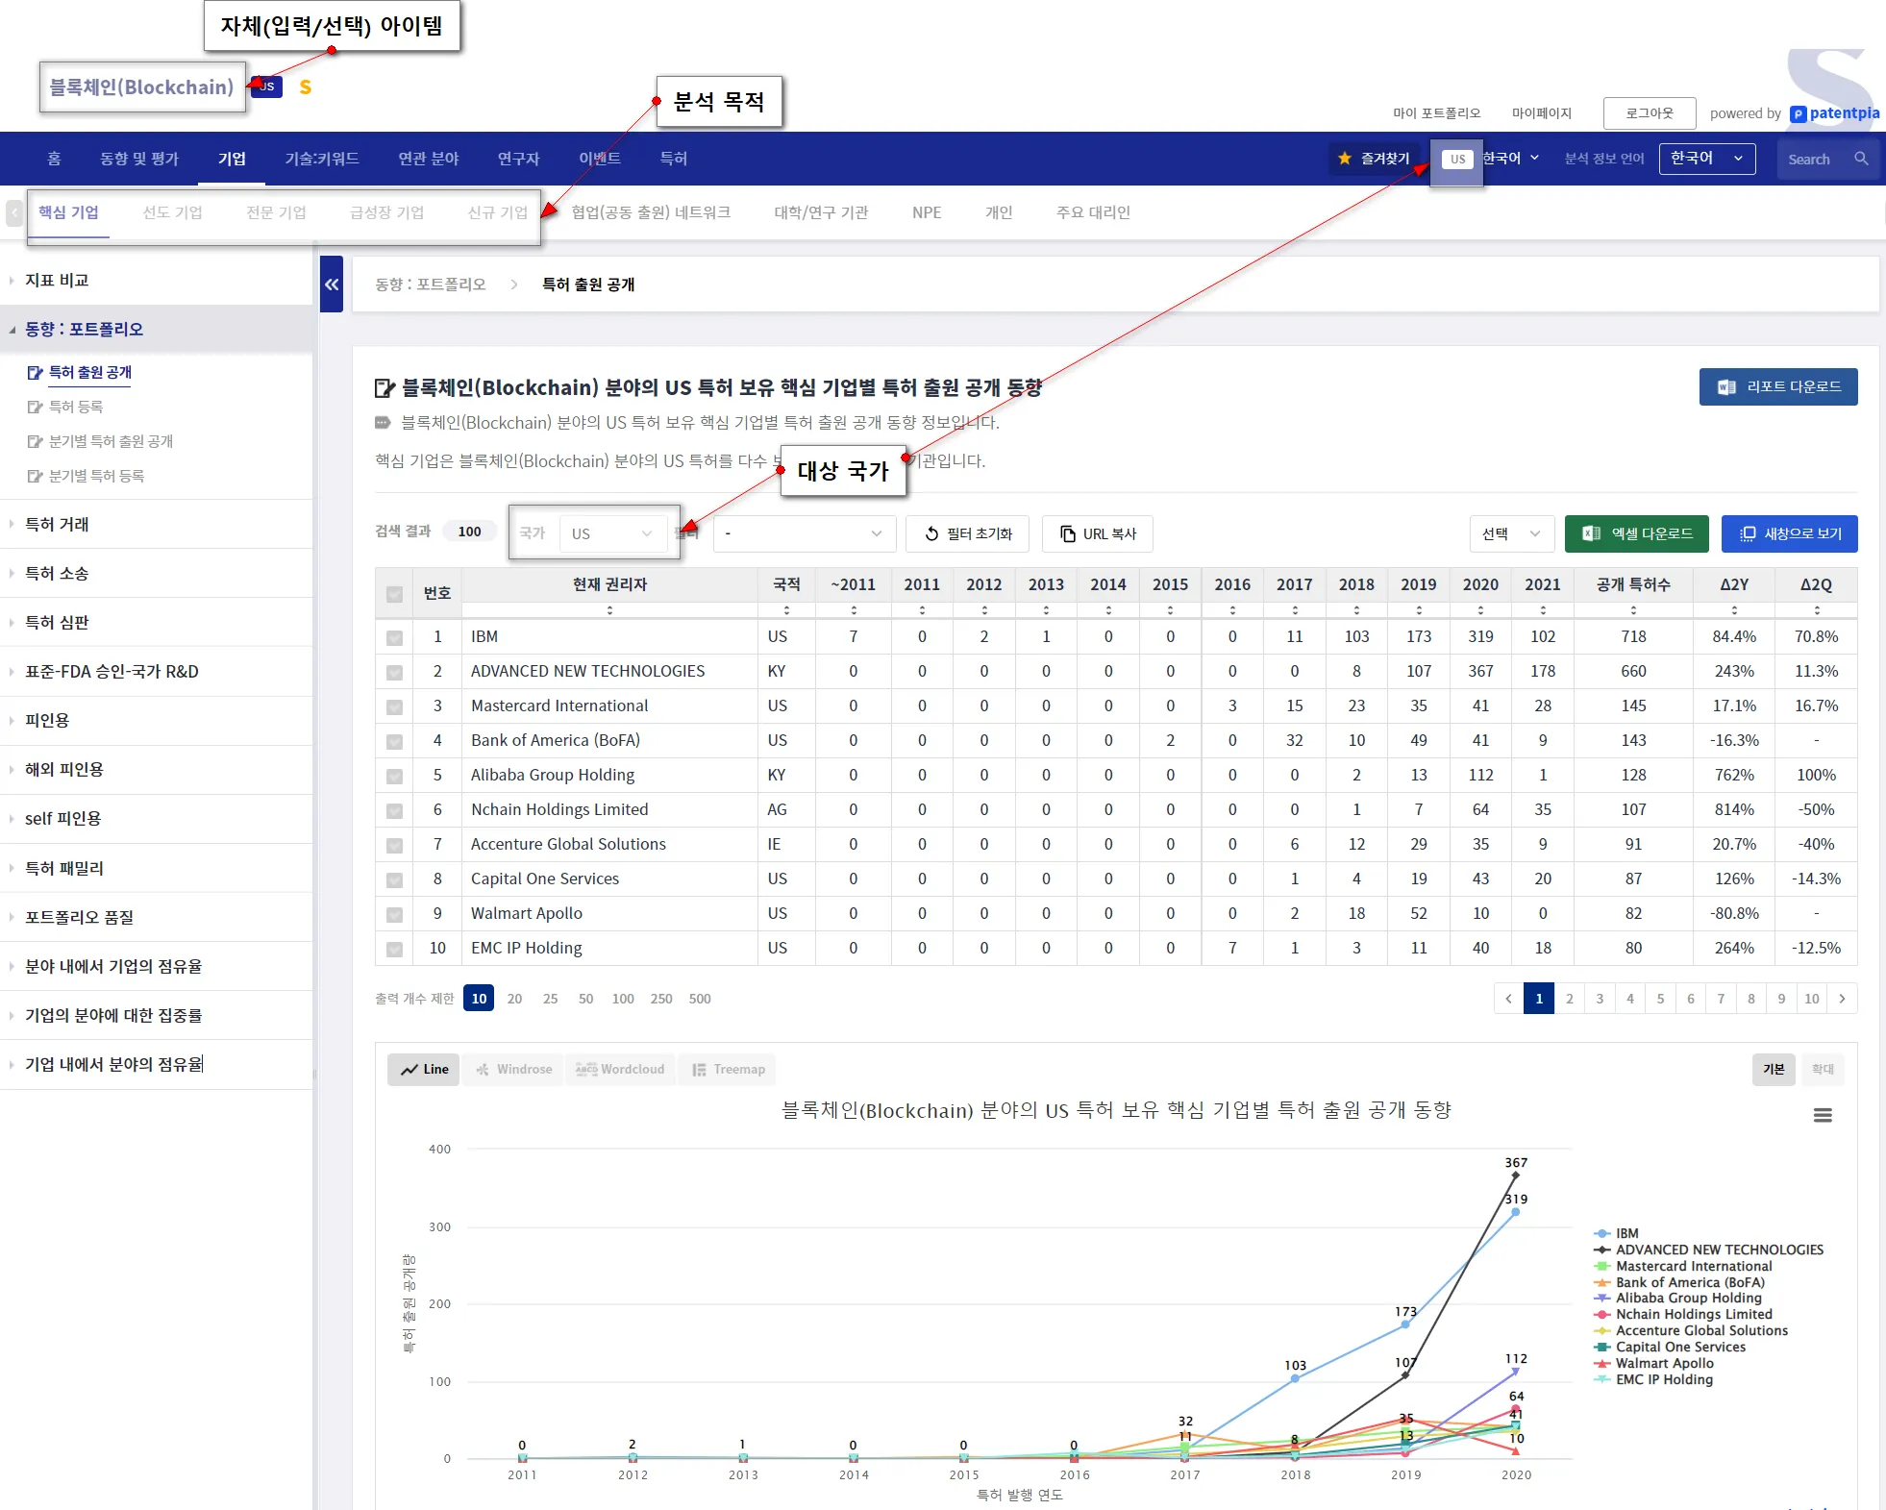Screen dimensions: 1886x1510
Task: Go to next page of results
Action: [x=1842, y=999]
